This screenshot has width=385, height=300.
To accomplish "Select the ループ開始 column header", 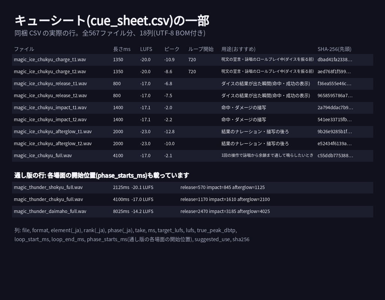I will coord(201,49).
